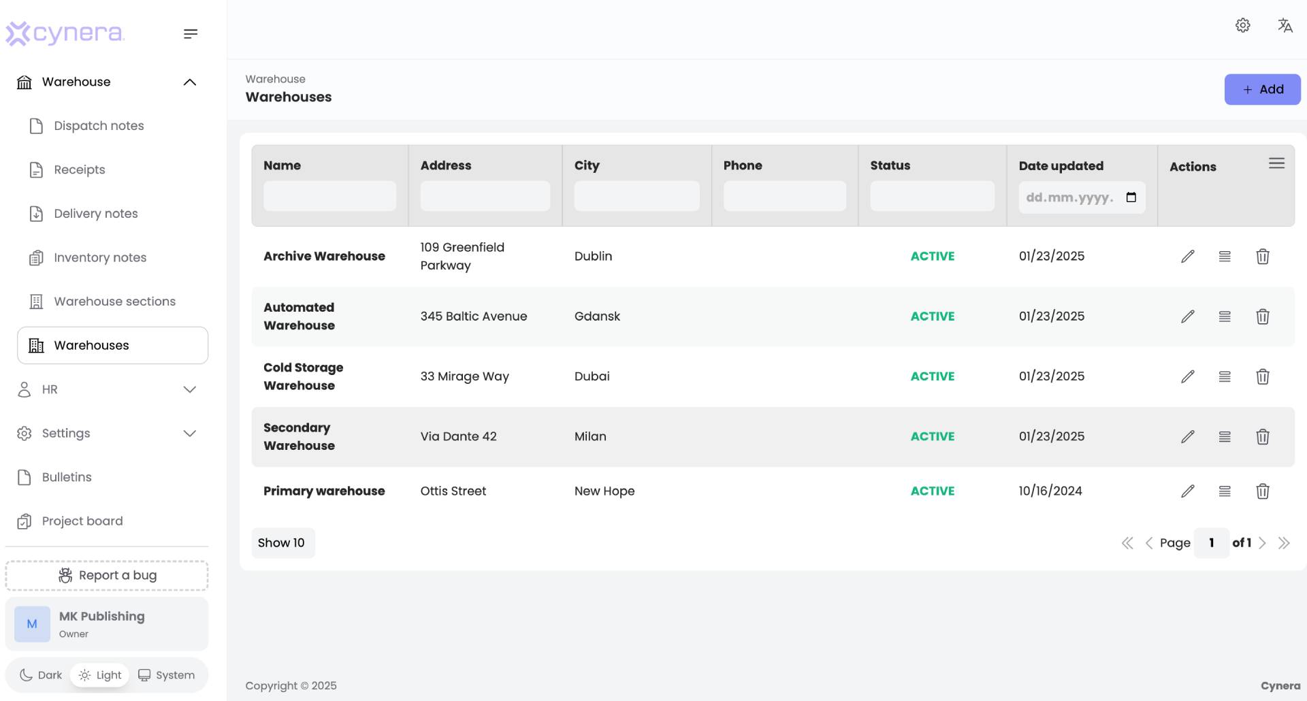Click the Name filter field
Image resolution: width=1307 pixels, height=701 pixels.
pyautogui.click(x=329, y=196)
